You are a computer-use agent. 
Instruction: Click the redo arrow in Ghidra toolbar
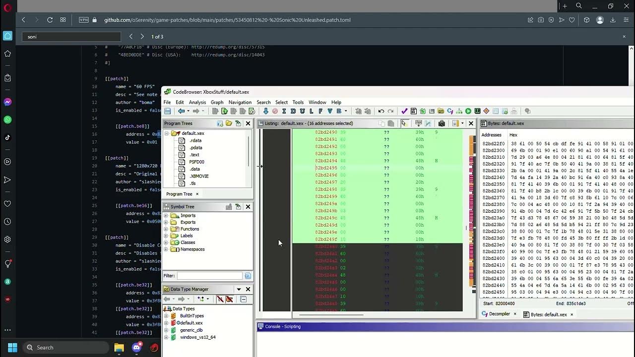tap(390, 112)
